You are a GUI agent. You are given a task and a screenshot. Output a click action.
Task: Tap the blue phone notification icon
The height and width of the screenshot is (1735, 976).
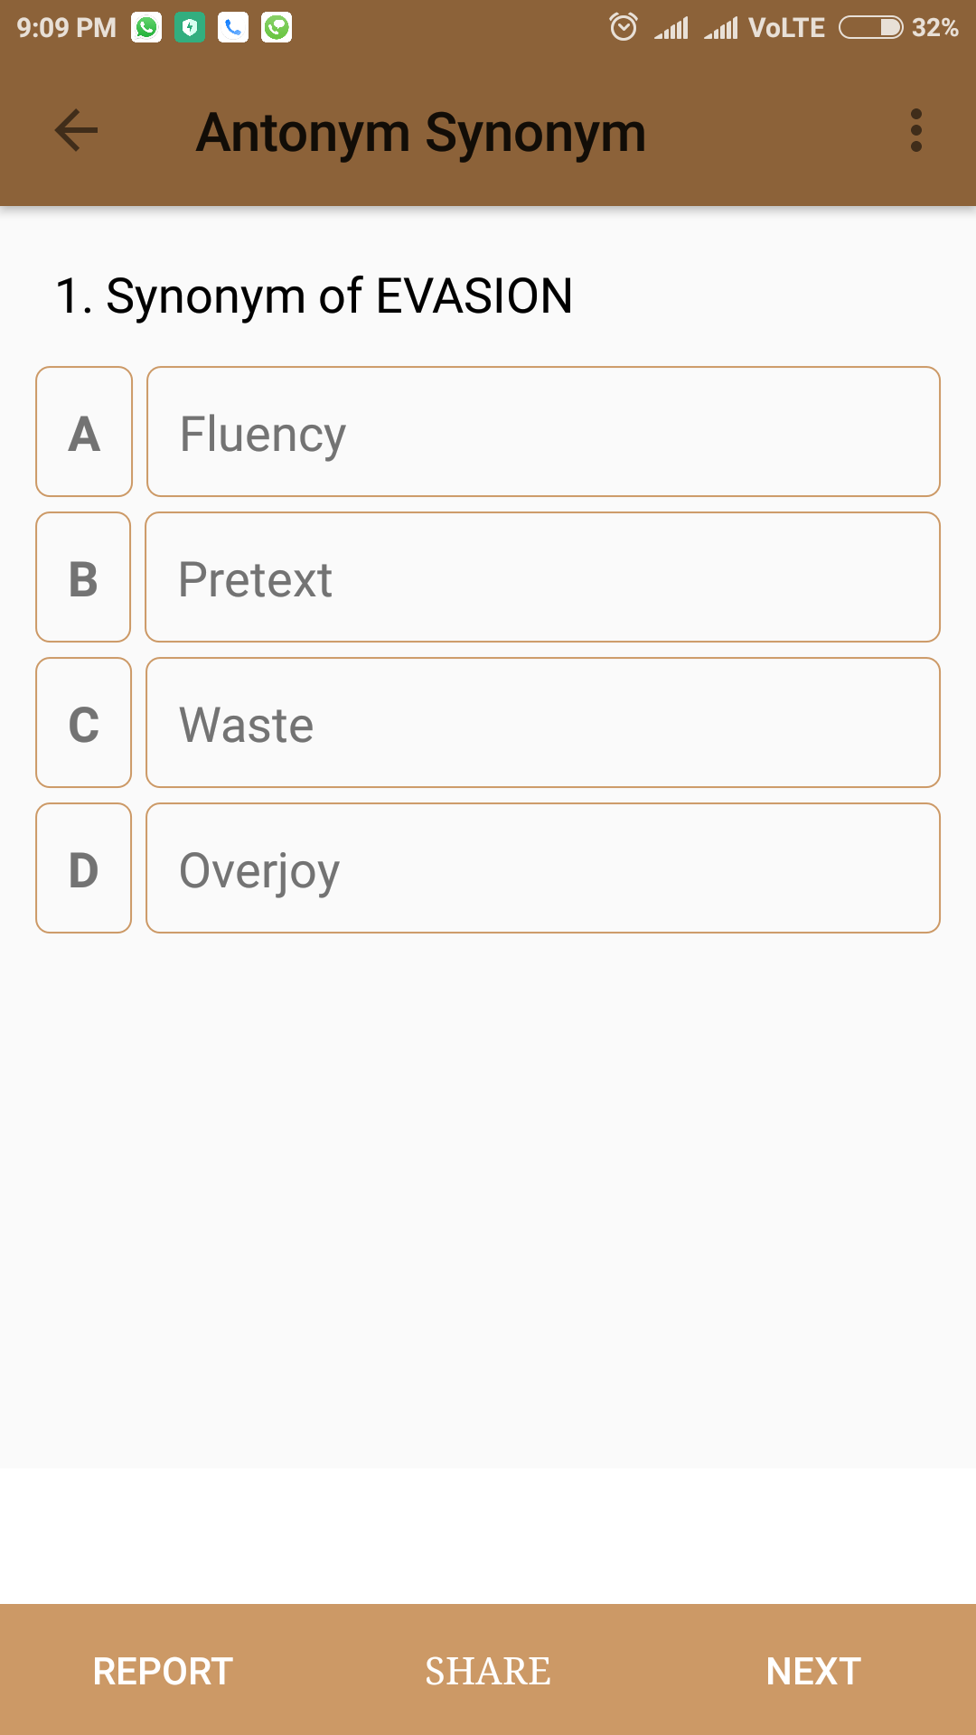[x=233, y=28]
